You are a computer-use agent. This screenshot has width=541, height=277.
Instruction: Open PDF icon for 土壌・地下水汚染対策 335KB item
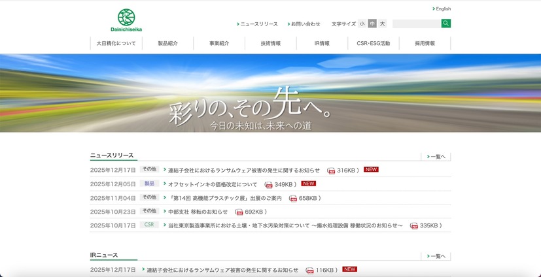(x=414, y=225)
